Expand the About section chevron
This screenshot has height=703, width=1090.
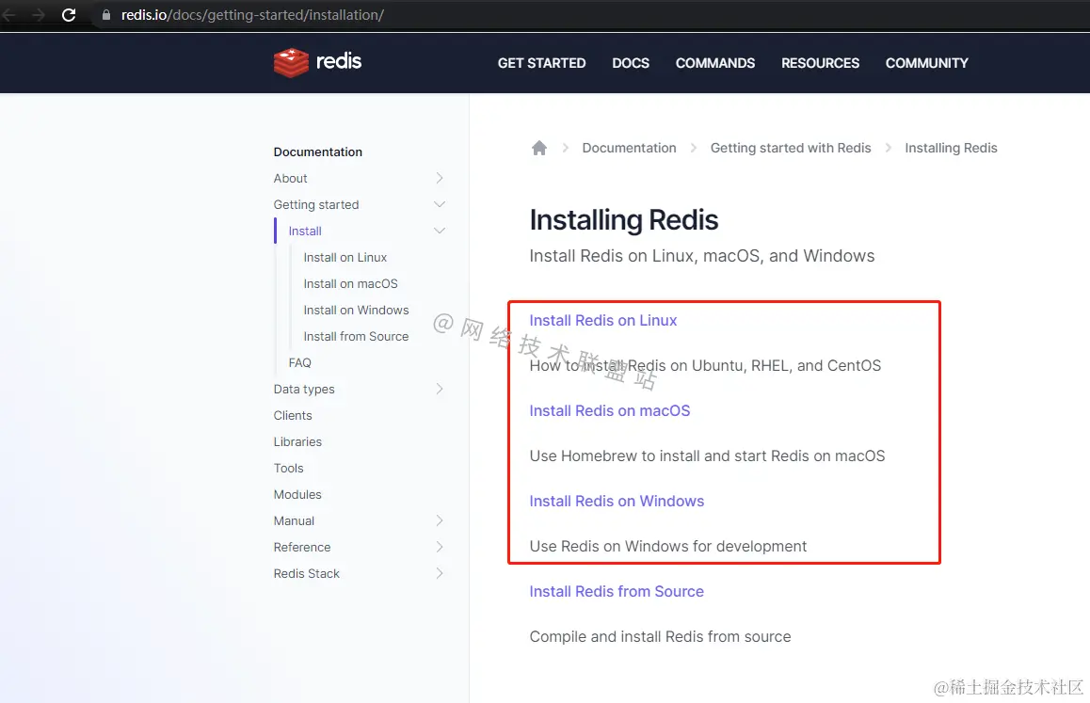(440, 178)
